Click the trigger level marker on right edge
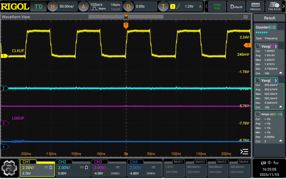This screenshot has width=286, height=179. pos(247,45)
